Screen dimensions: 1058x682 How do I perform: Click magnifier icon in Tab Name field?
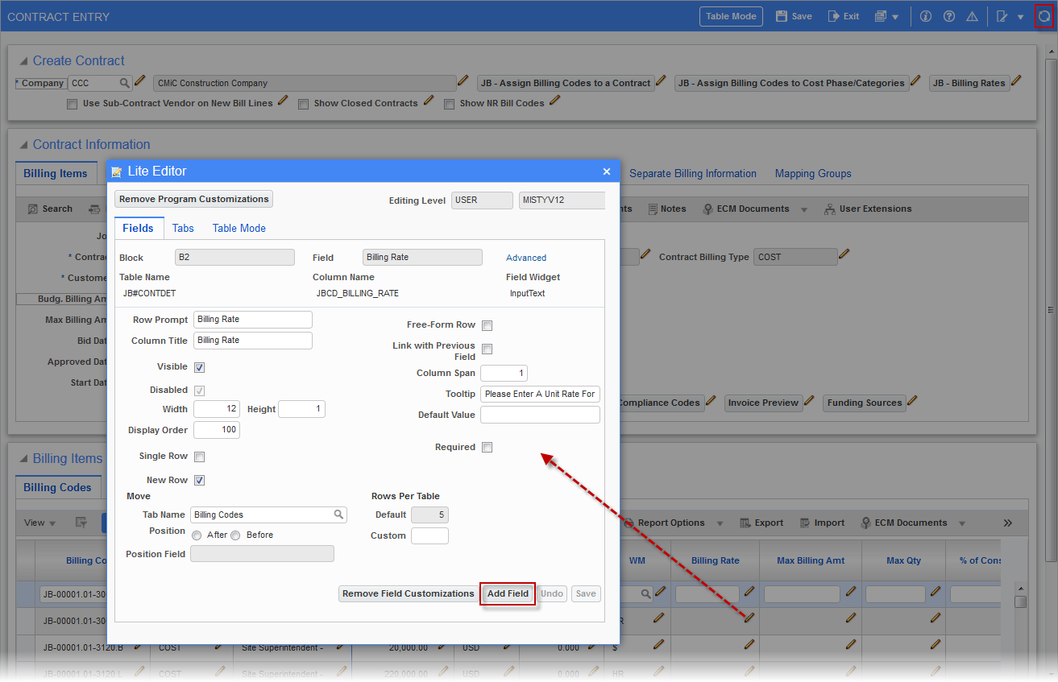(x=339, y=515)
